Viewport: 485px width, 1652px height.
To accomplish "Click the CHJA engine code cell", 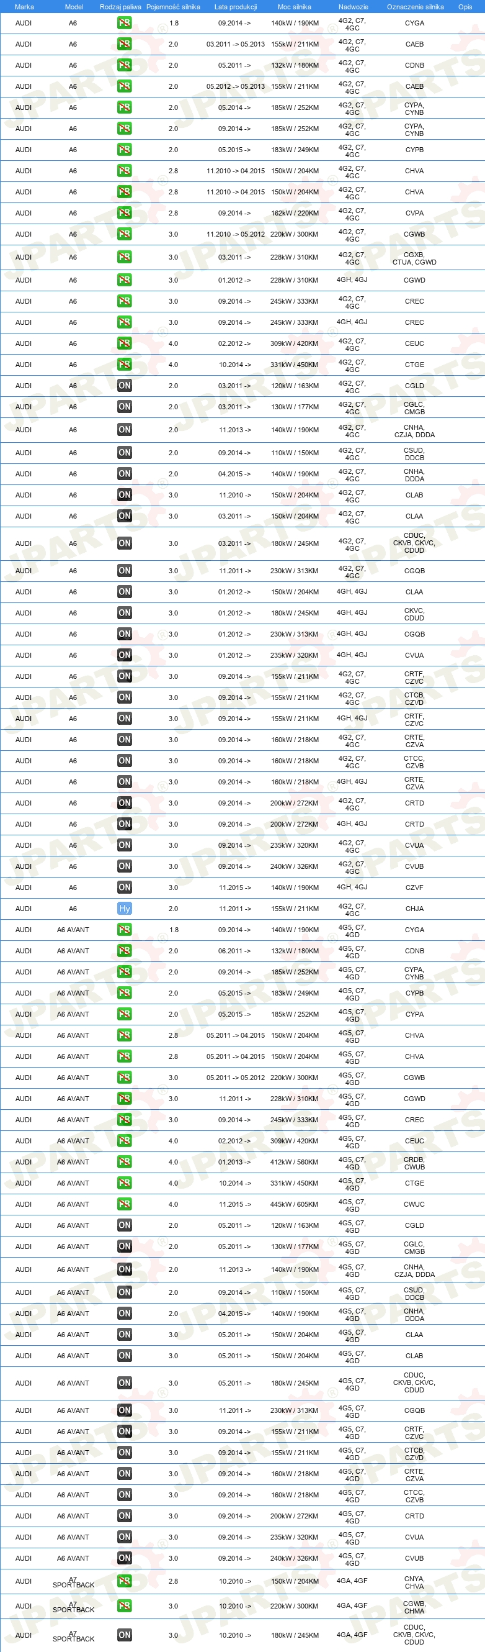I will (414, 909).
